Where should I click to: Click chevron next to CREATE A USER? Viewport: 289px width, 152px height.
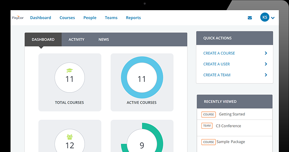tap(266, 64)
